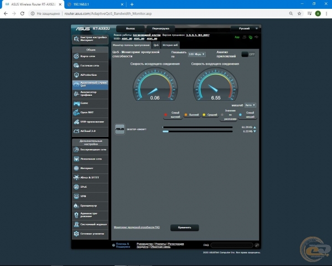
Task: Open the Bandwidth Monitor FAQ link
Action: coord(137,227)
